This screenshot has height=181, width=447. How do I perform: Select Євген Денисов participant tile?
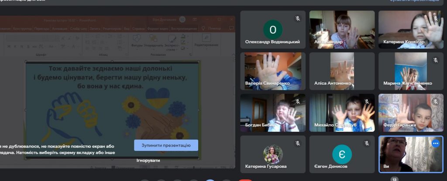coord(342,154)
